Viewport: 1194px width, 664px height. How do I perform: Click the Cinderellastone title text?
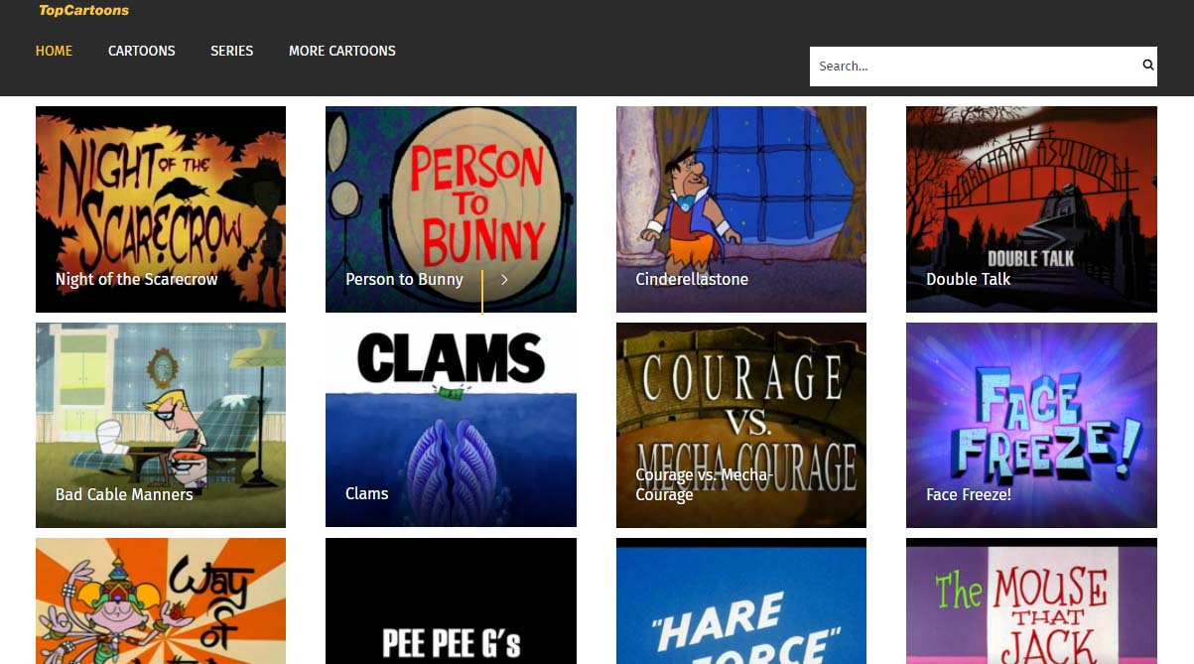(692, 280)
